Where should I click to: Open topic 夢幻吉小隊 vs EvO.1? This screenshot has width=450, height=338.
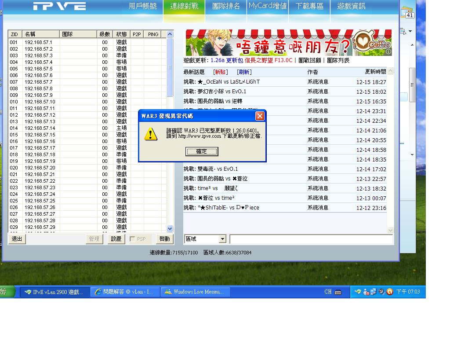(x=214, y=92)
